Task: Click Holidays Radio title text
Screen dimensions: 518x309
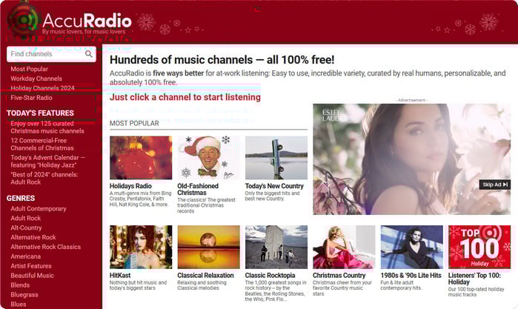Action: [x=130, y=186]
